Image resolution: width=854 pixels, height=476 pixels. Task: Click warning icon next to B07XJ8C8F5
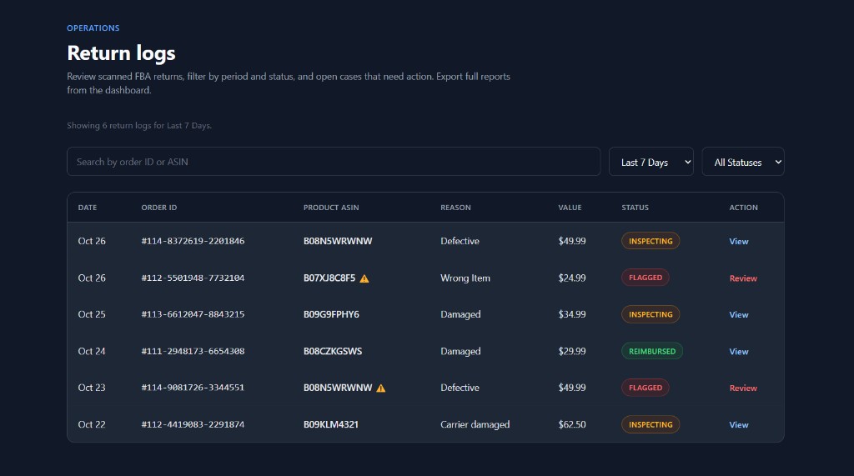coord(364,278)
